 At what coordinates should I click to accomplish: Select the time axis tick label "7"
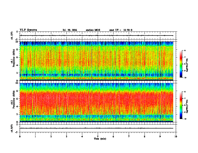[129, 136]
